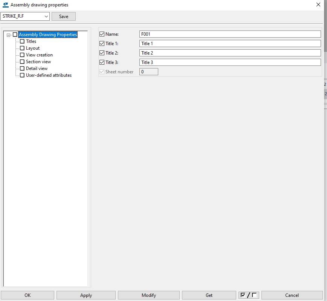Collapse the Assembly Drawing Properties tree node

click(8, 35)
